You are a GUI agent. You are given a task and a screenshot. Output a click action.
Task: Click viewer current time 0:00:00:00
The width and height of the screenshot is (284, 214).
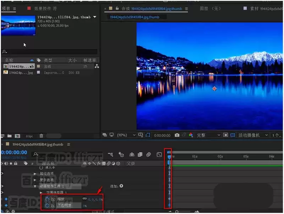pos(162,135)
